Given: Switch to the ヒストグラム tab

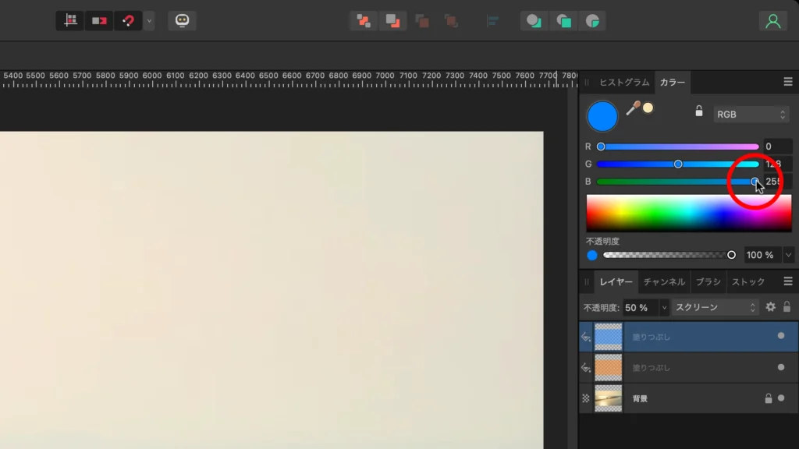Looking at the screenshot, I should tap(626, 82).
